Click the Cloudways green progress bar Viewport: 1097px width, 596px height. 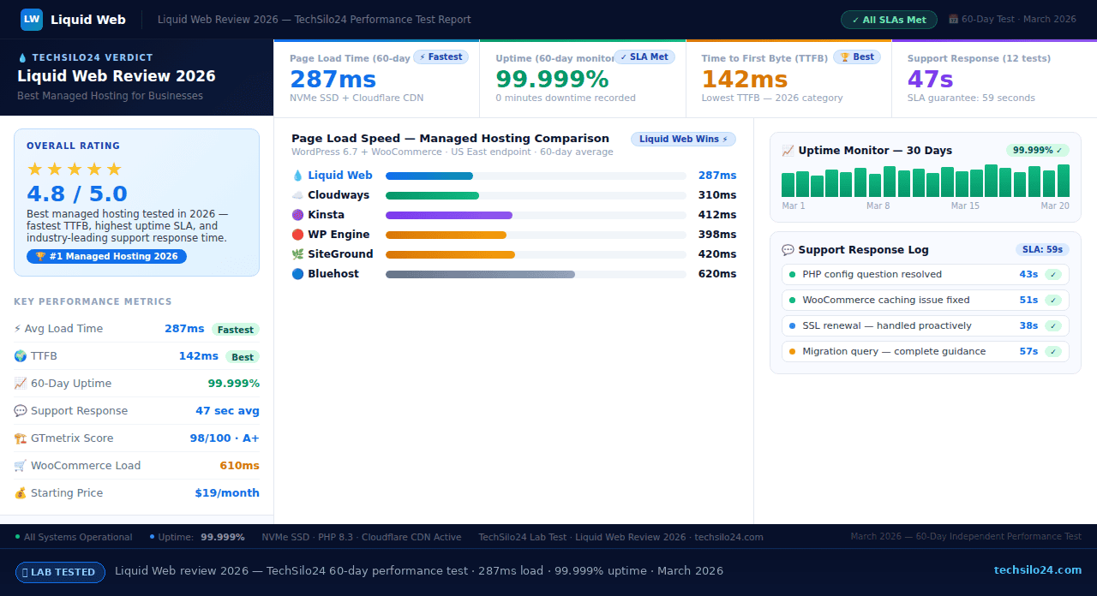pyautogui.click(x=433, y=195)
